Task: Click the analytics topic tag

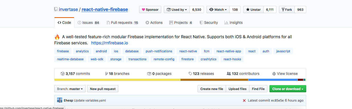Action: [x=82, y=51]
